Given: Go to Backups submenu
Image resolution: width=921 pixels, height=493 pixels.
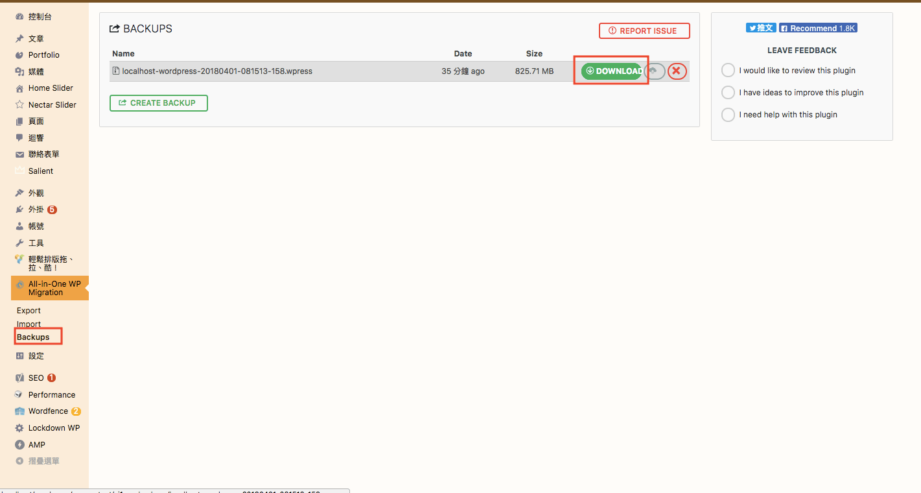Looking at the screenshot, I should (x=33, y=337).
